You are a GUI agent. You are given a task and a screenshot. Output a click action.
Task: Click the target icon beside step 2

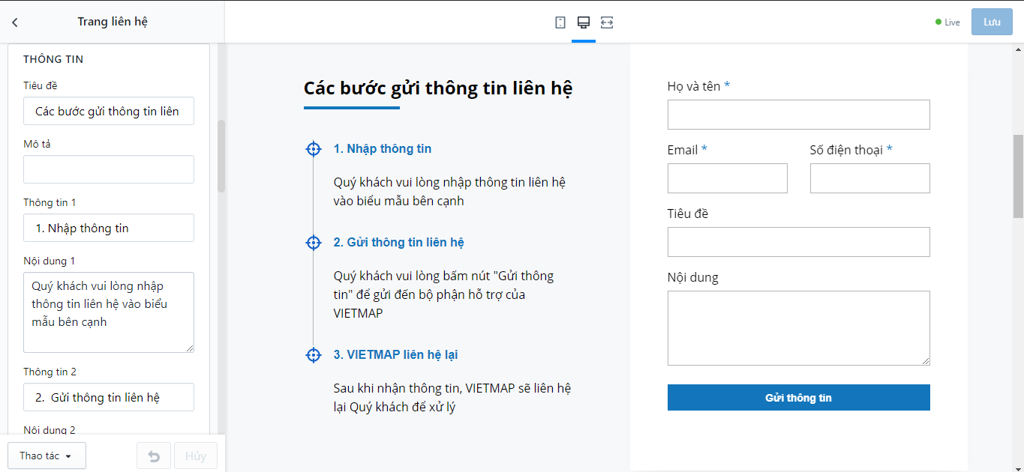[x=314, y=243]
